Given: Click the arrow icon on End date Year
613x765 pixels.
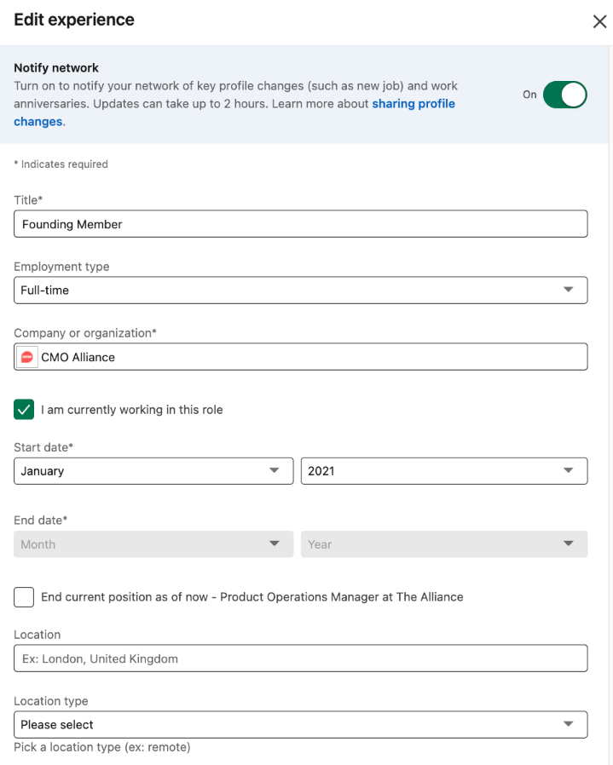Looking at the screenshot, I should pos(569,544).
